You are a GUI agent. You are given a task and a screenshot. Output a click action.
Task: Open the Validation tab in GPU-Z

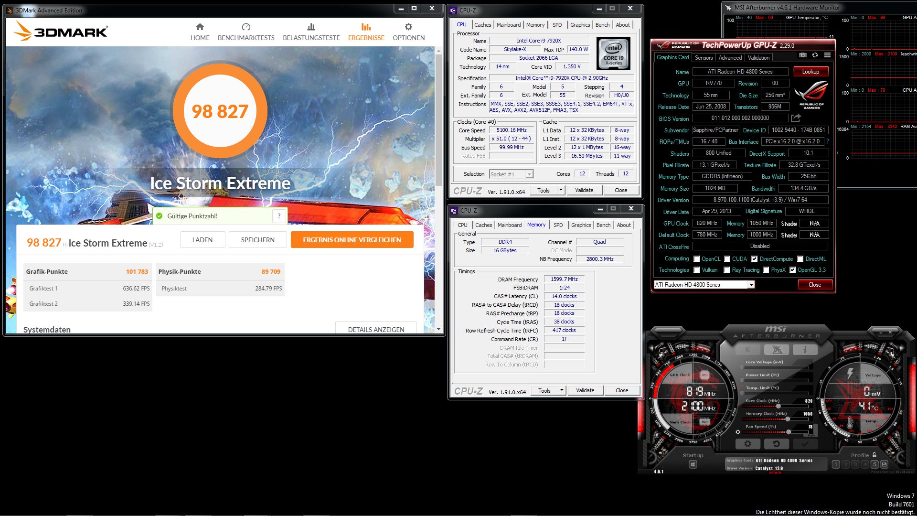[758, 58]
